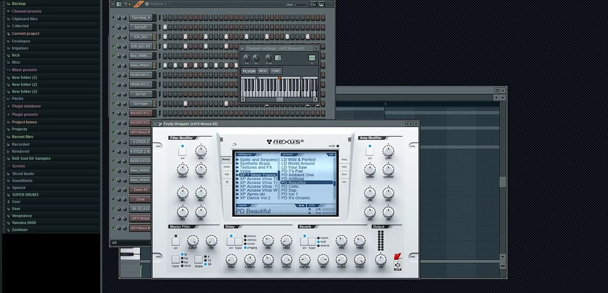Click the Fruity Wrapper plugin settings icon

[x=160, y=124]
